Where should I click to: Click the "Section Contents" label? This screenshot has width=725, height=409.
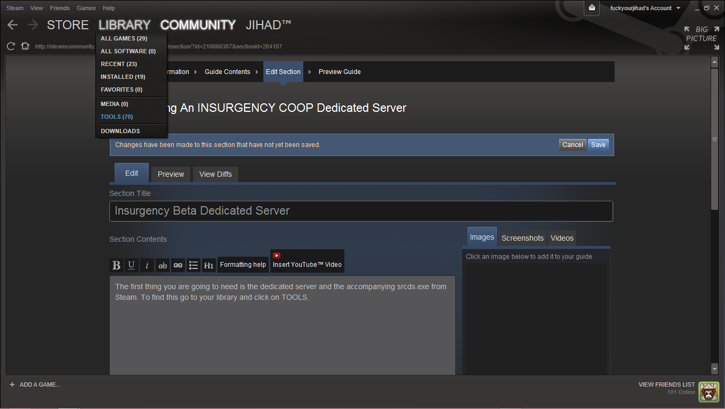tap(138, 239)
